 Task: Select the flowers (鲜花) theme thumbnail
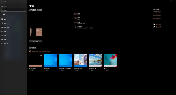click(x=111, y=61)
